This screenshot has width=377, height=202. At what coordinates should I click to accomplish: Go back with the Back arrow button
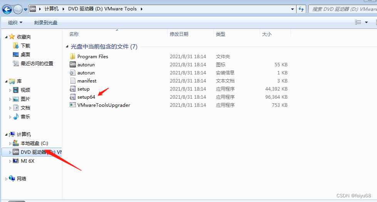7,9
